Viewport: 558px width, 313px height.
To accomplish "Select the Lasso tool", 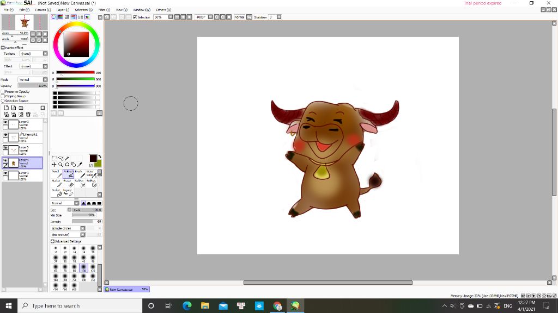I will tap(60, 158).
